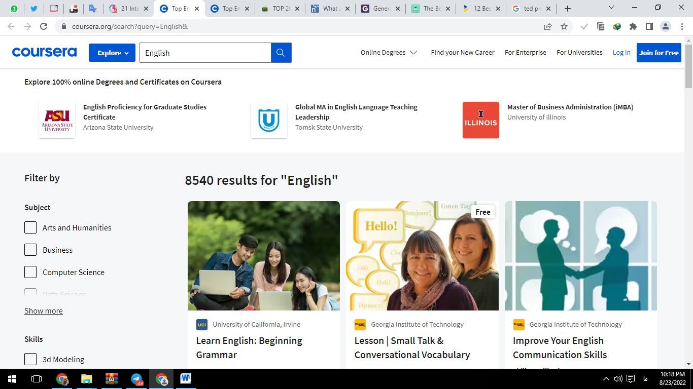Open Telegram from the taskbar
The image size is (693, 389).
(x=136, y=378)
